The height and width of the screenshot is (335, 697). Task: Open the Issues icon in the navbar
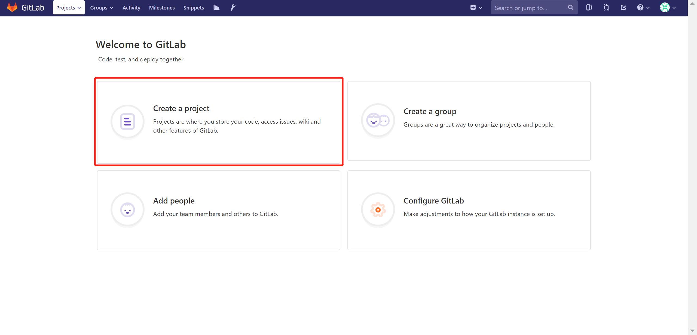point(589,8)
